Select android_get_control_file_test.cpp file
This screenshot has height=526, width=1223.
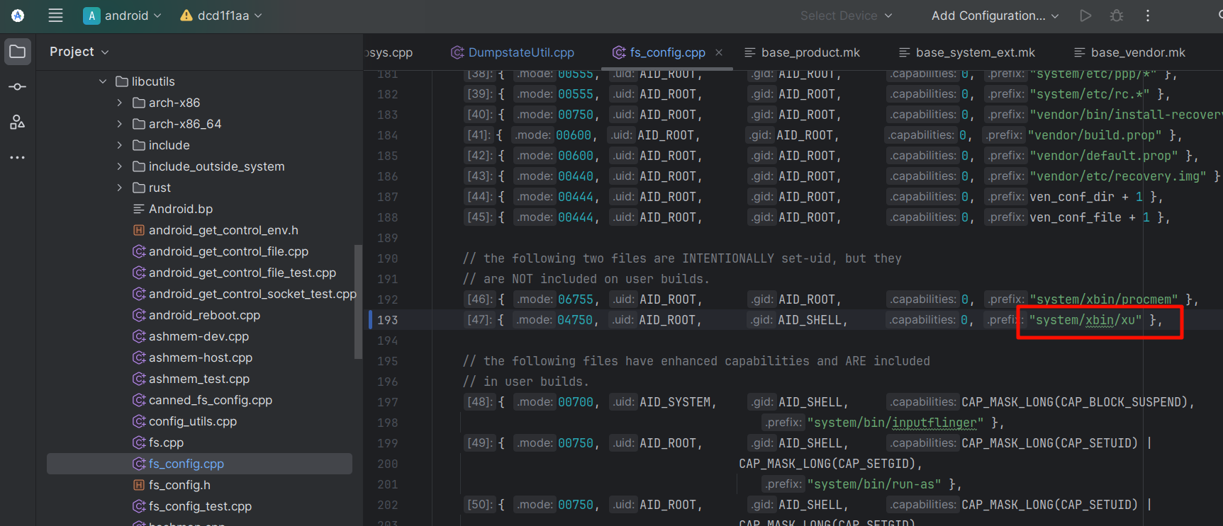(x=242, y=273)
